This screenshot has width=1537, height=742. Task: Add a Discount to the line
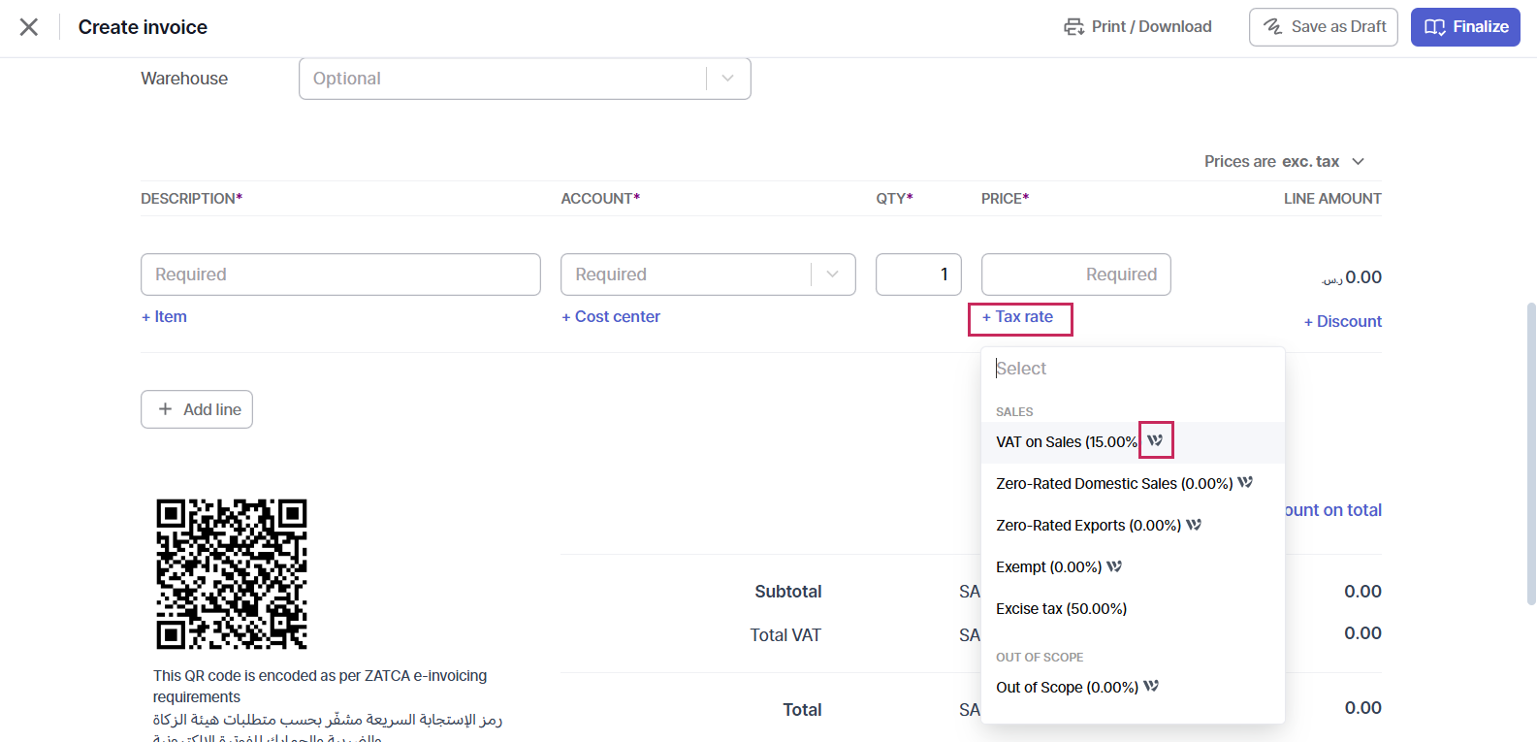click(x=1343, y=321)
